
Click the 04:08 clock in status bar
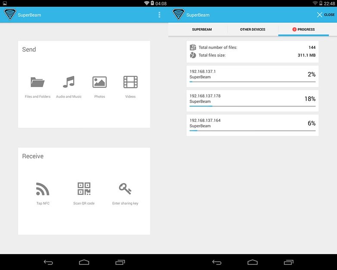coord(161,3)
